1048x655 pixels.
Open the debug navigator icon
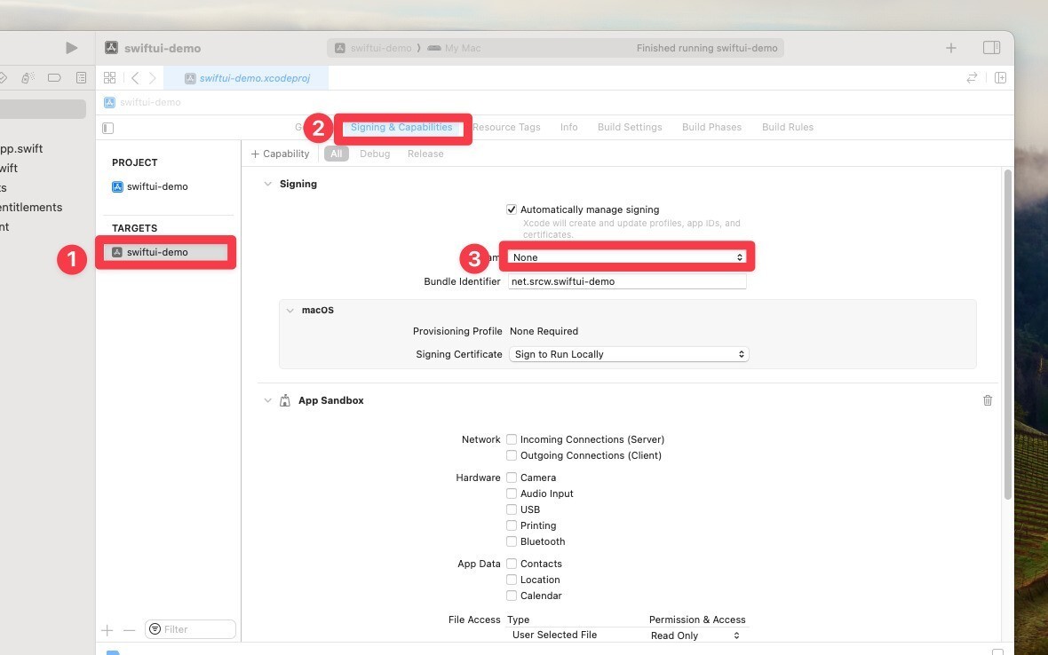pyautogui.click(x=28, y=78)
